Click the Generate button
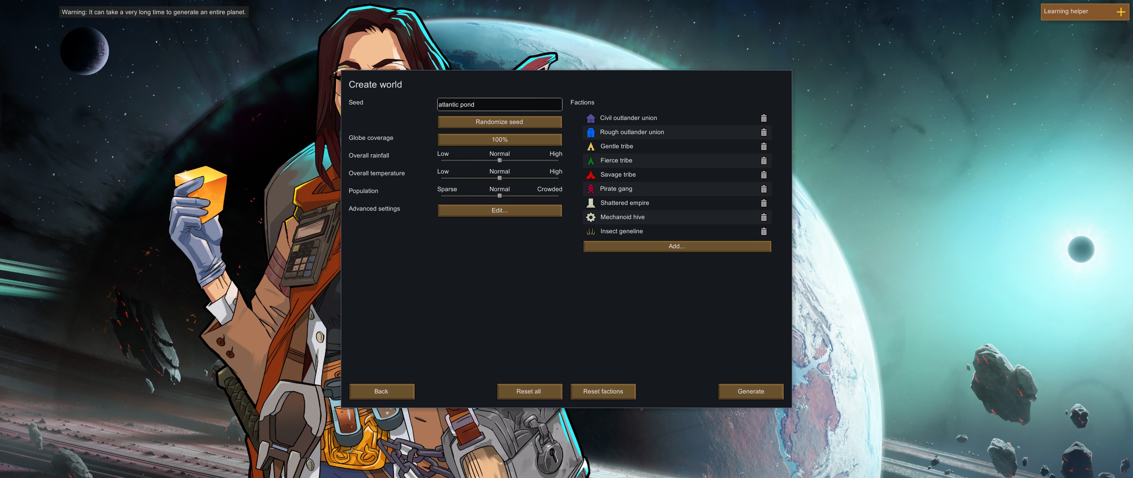The height and width of the screenshot is (478, 1133). [751, 391]
